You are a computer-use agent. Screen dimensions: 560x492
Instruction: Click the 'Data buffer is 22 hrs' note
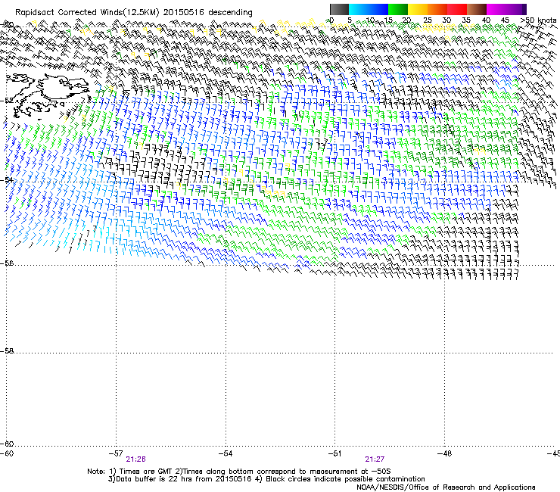click(x=155, y=479)
